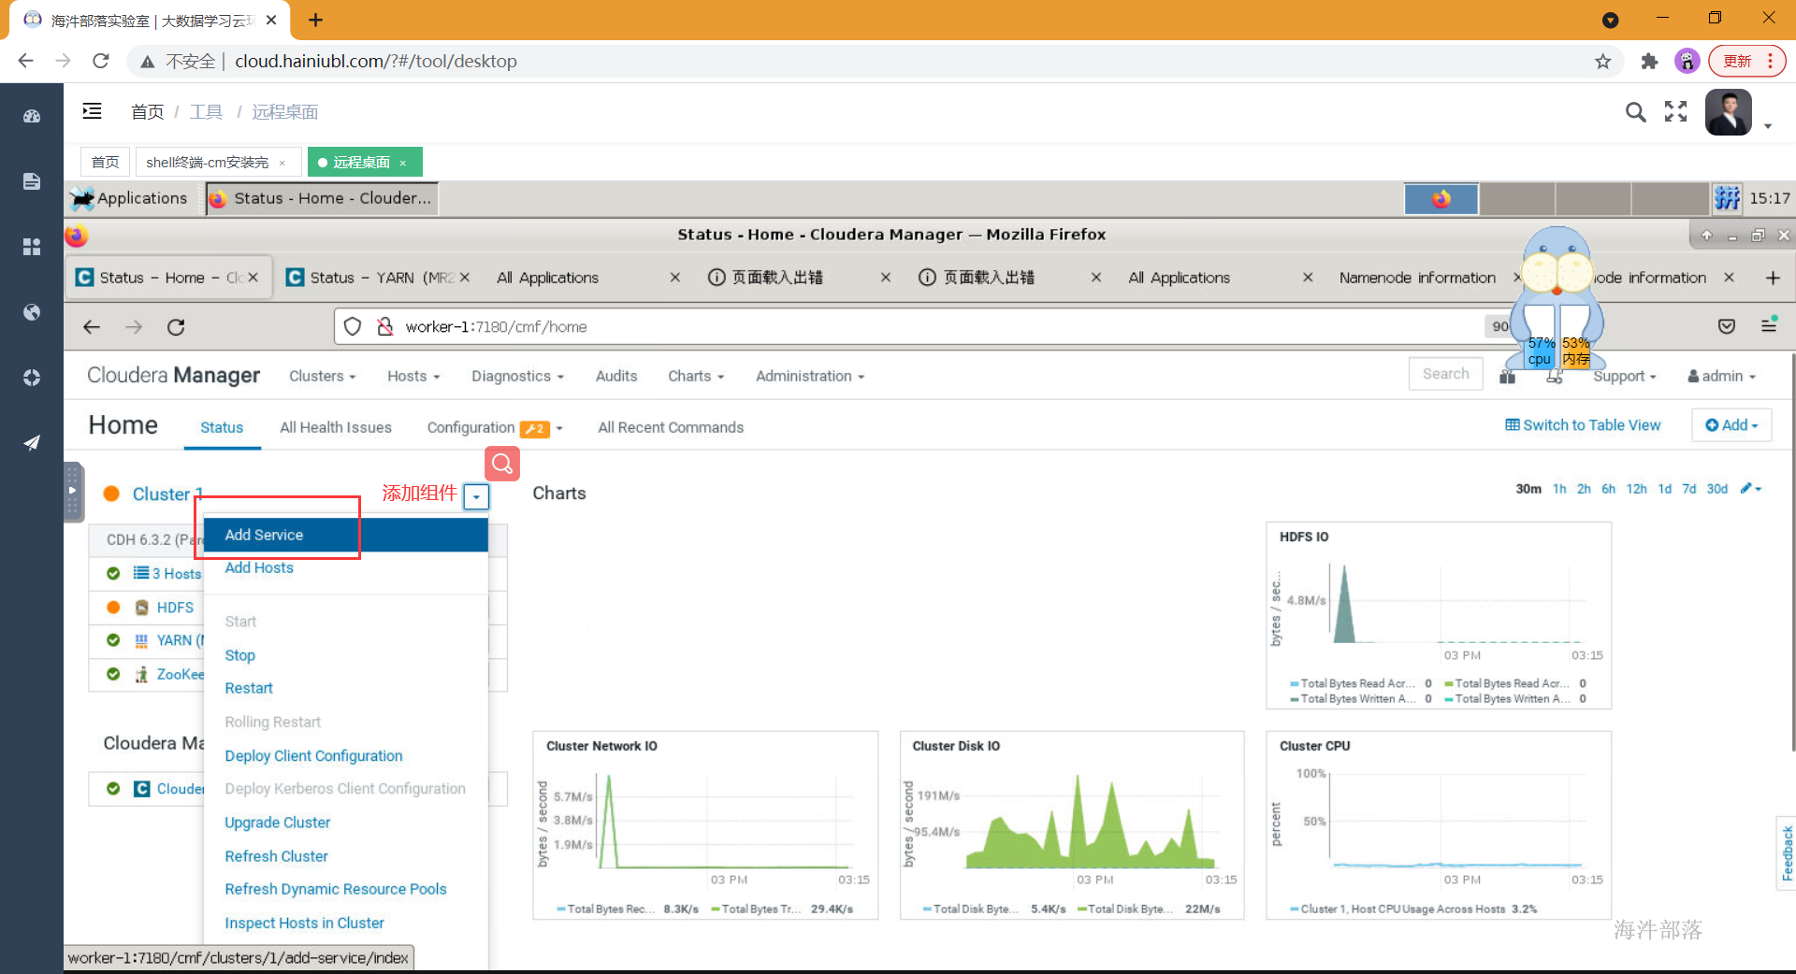Toggle the left sidebar hamburger menu
Screen dimensions: 1796x974
[92, 111]
